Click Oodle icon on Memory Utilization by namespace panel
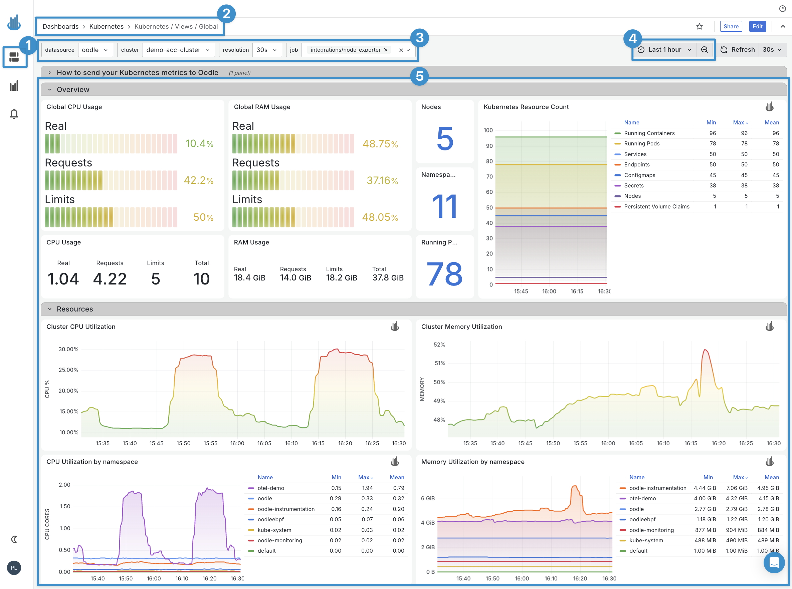Image resolution: width=792 pixels, height=589 pixels. pyautogui.click(x=770, y=461)
